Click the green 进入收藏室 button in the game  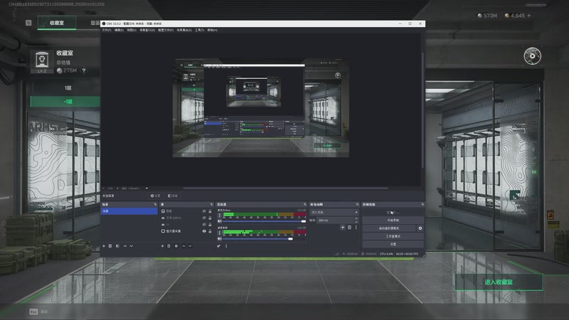coord(499,282)
